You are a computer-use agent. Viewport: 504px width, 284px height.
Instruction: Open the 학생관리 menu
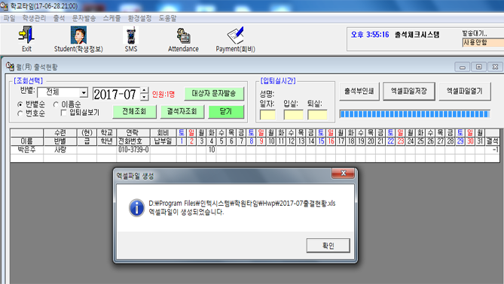coord(34,18)
